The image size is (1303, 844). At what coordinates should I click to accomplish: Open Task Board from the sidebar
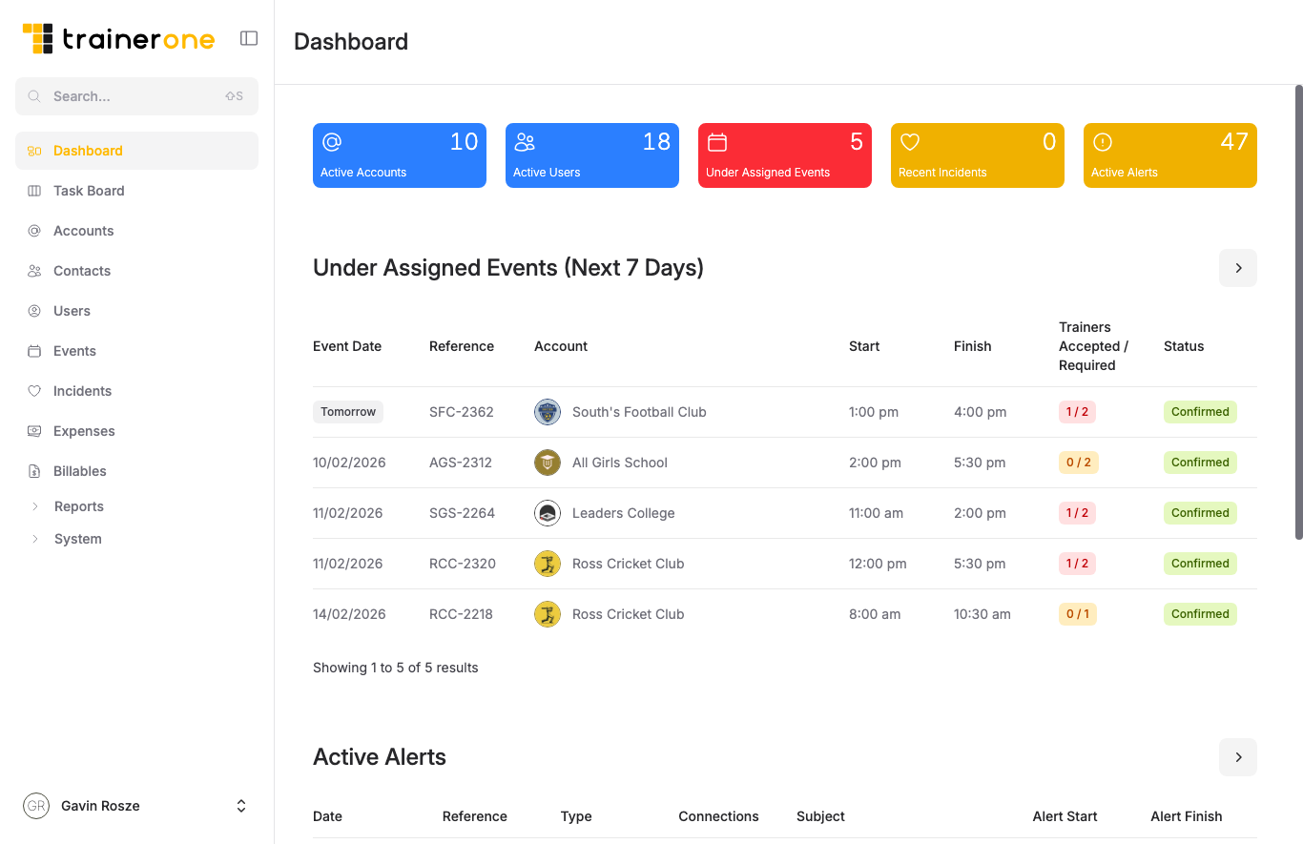click(87, 191)
